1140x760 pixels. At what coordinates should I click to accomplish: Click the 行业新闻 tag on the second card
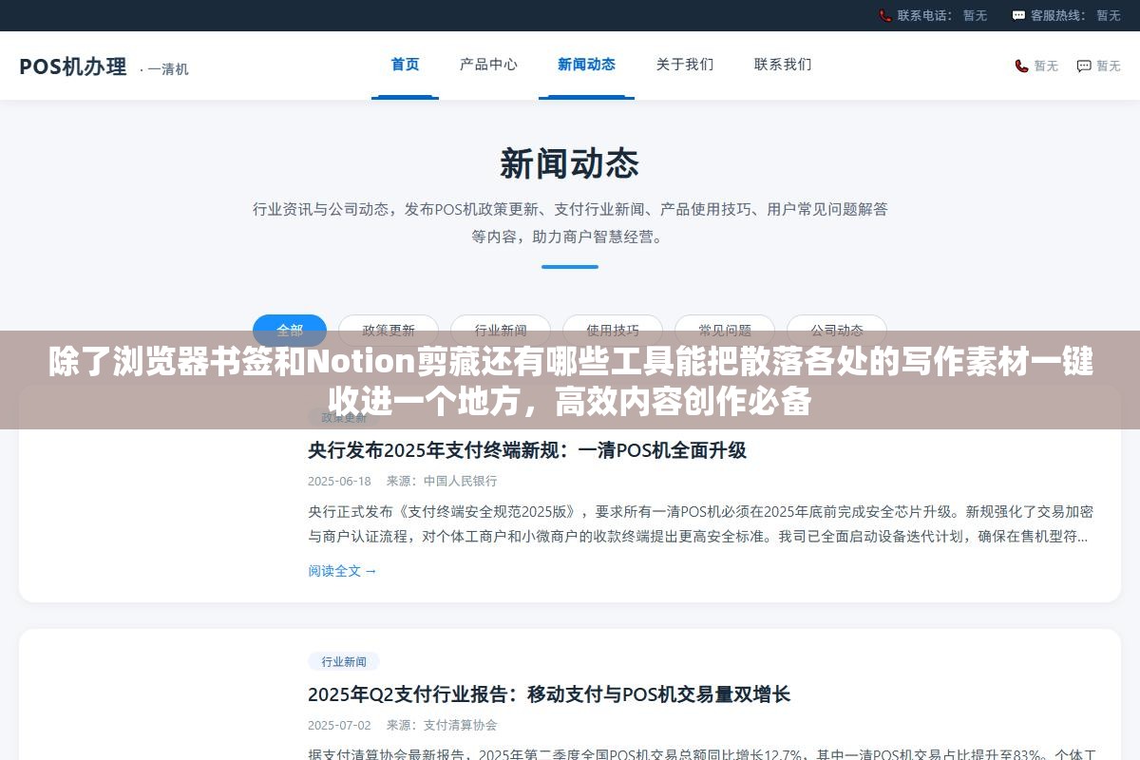pos(344,661)
